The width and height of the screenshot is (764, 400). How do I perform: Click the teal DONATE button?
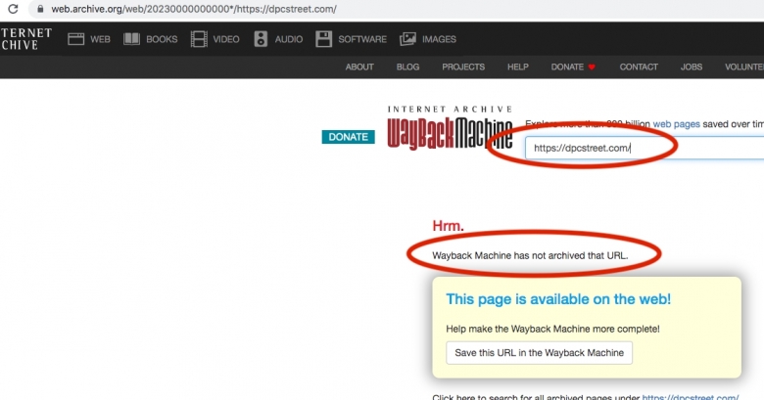point(349,137)
